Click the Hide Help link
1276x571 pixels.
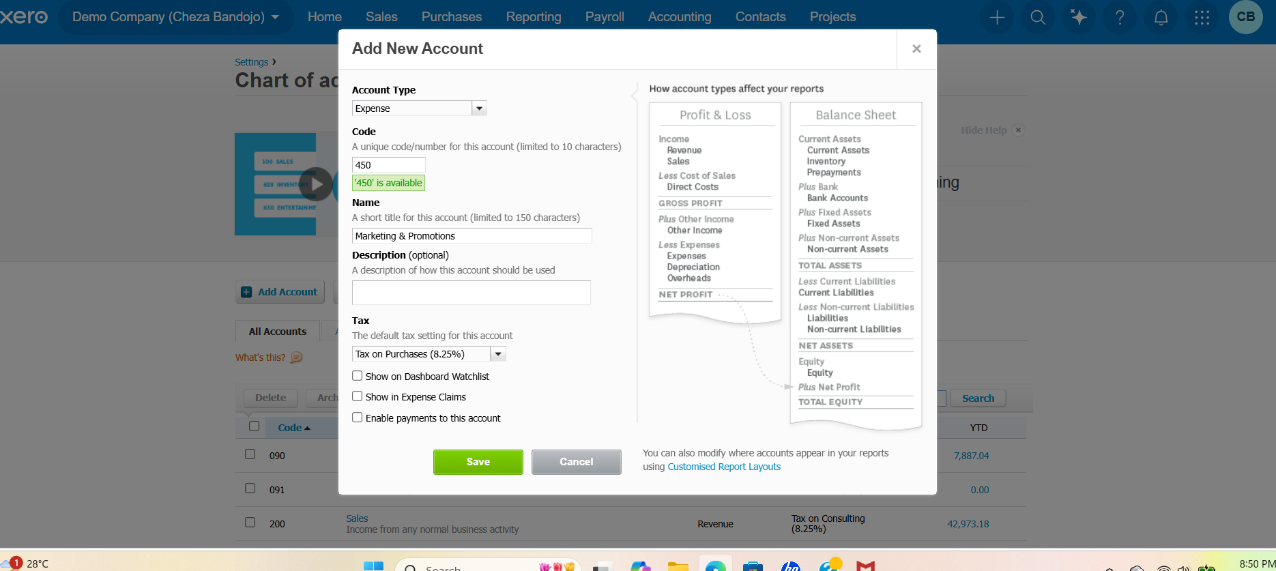click(983, 130)
